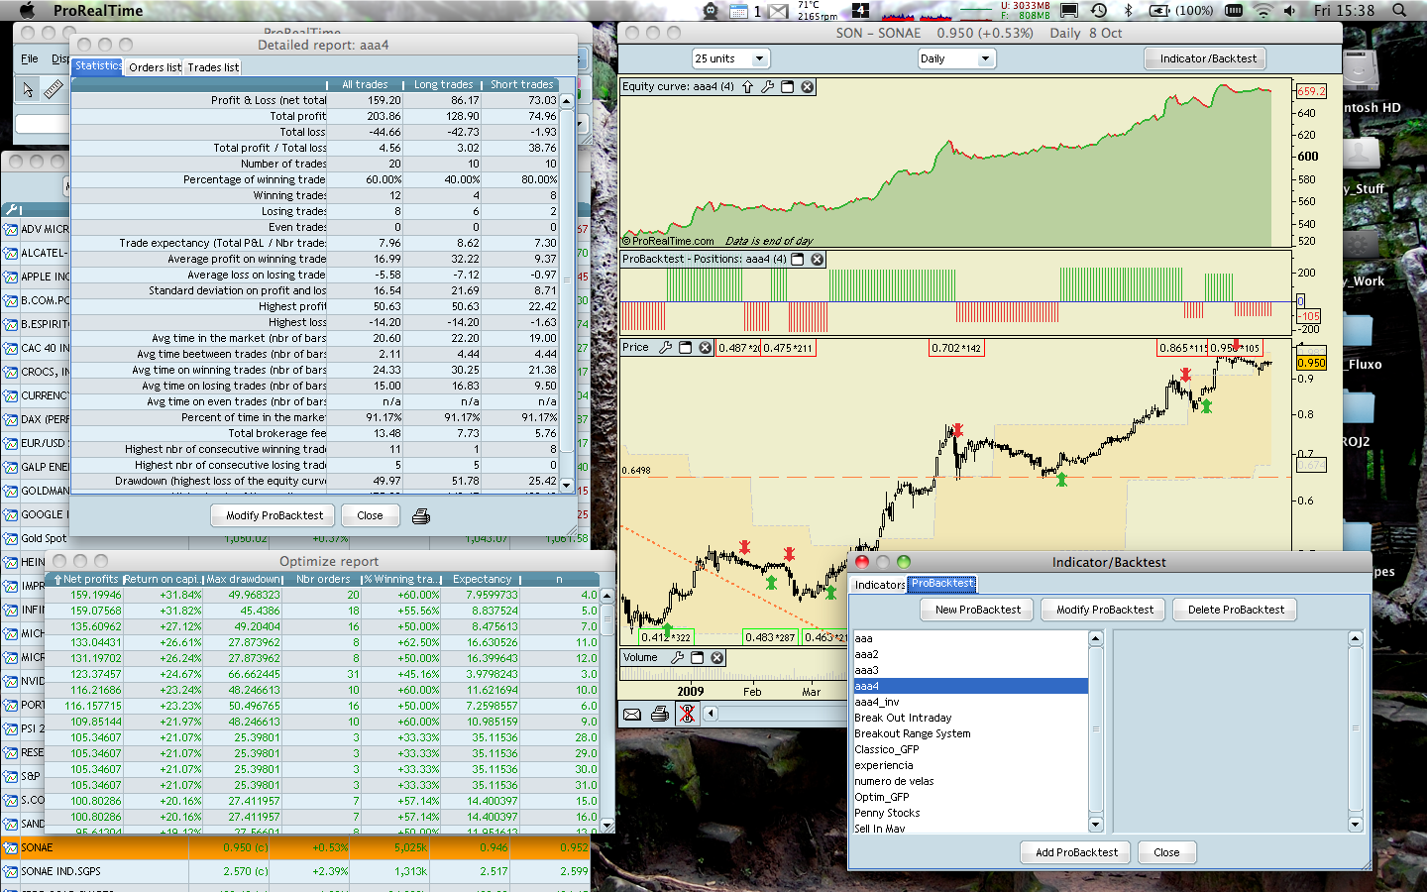Screen dimensions: 1427x892
Task: Click the wrench icon in watchlist header
Action: [x=12, y=209]
